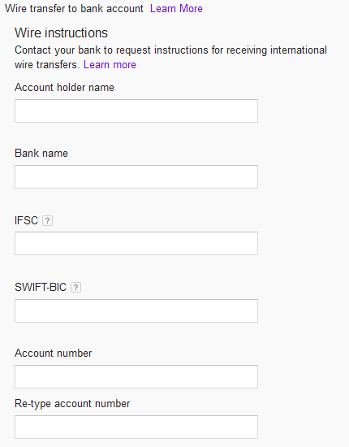The image size is (349, 447).
Task: Focus the Account holder name text box
Action: pyautogui.click(x=136, y=111)
